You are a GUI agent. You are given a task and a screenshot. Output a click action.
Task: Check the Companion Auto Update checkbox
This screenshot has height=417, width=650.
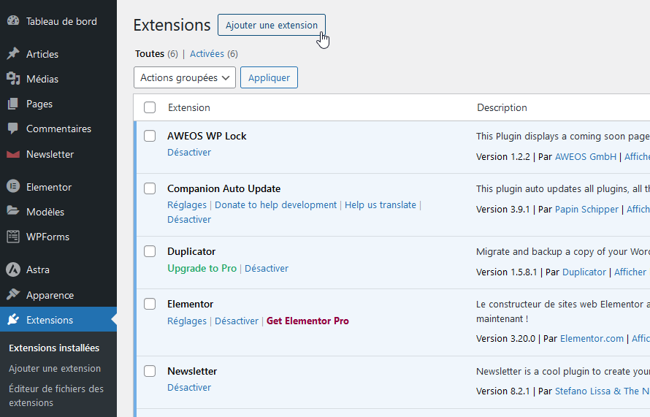[x=150, y=188]
